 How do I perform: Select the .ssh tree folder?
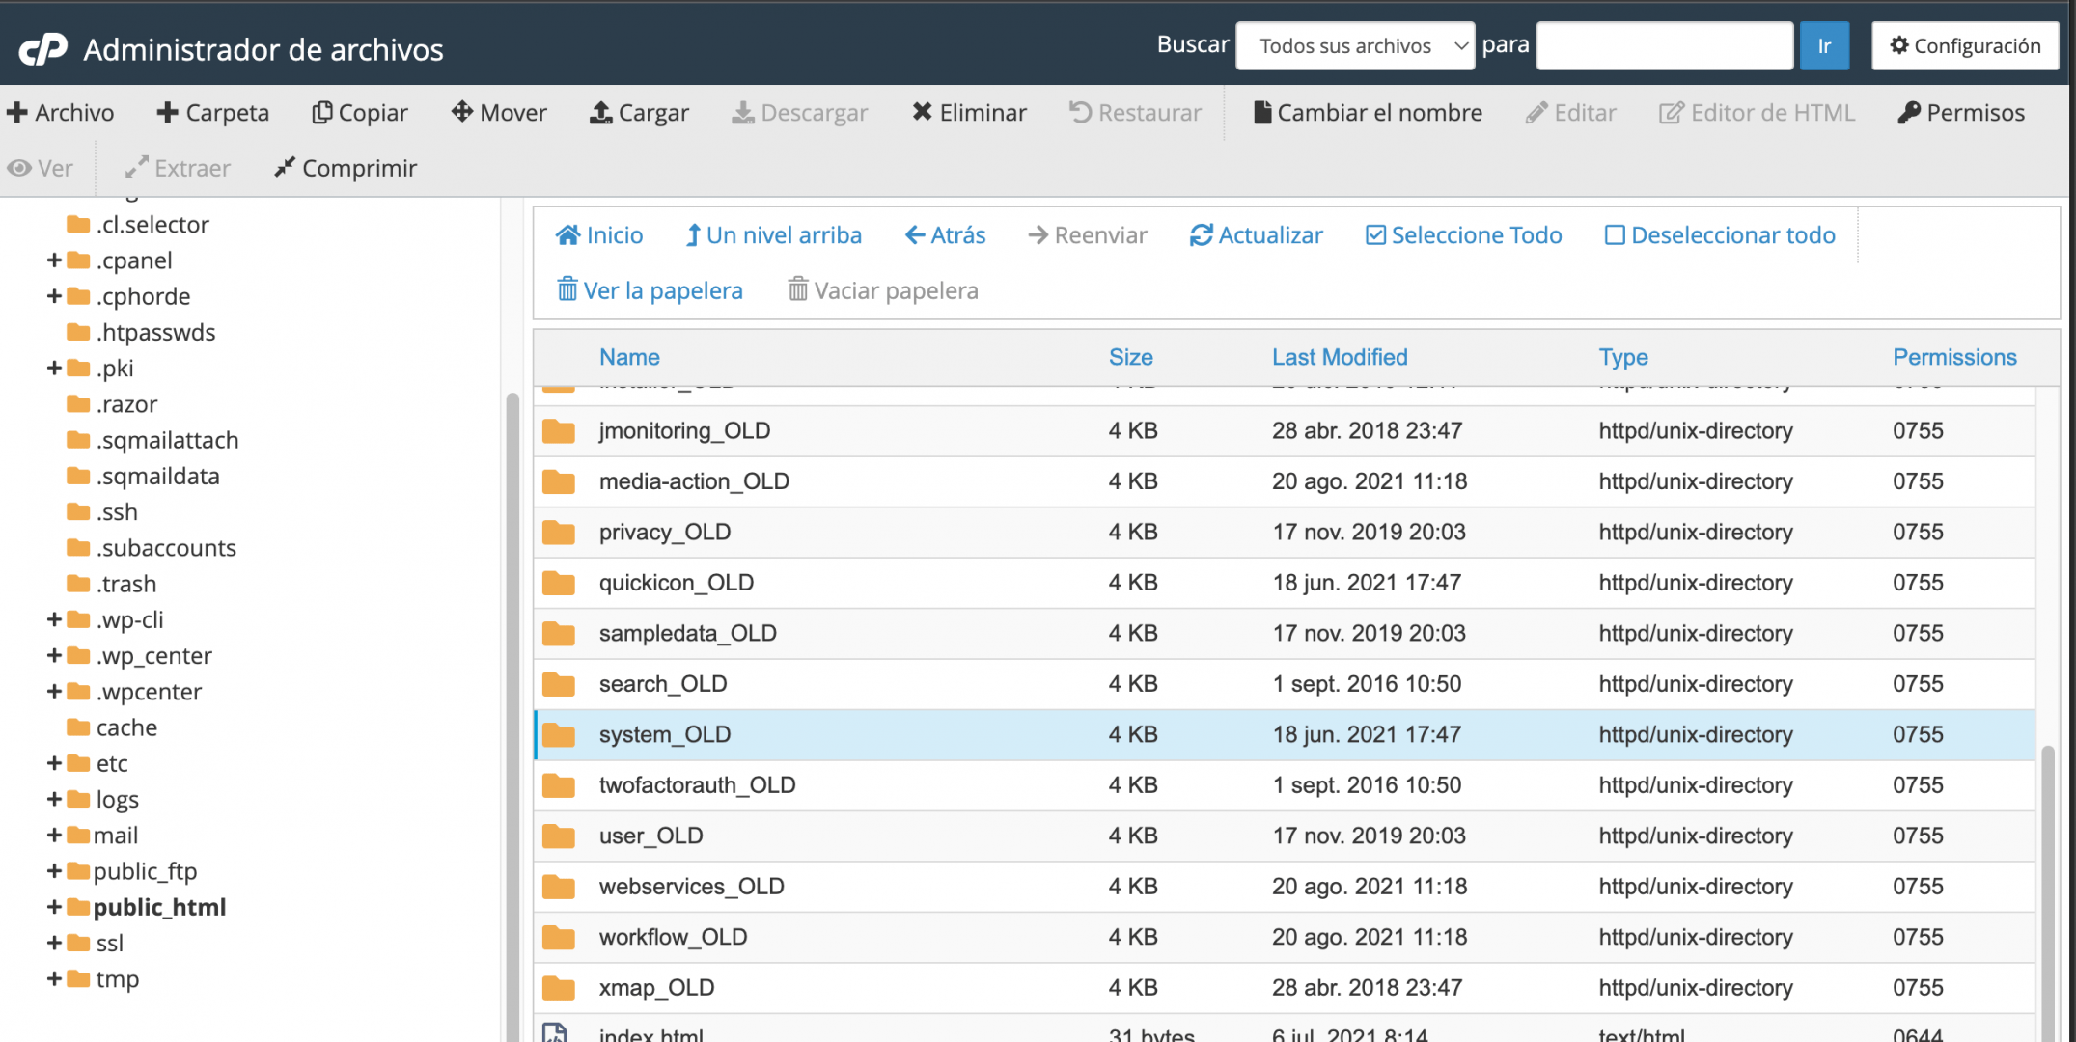[117, 512]
